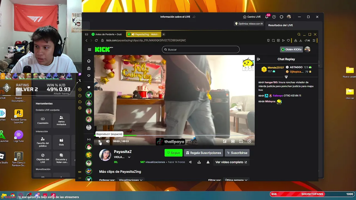The image size is (356, 200).
Task: Open the browser AI assistant button
Action: click(x=307, y=41)
